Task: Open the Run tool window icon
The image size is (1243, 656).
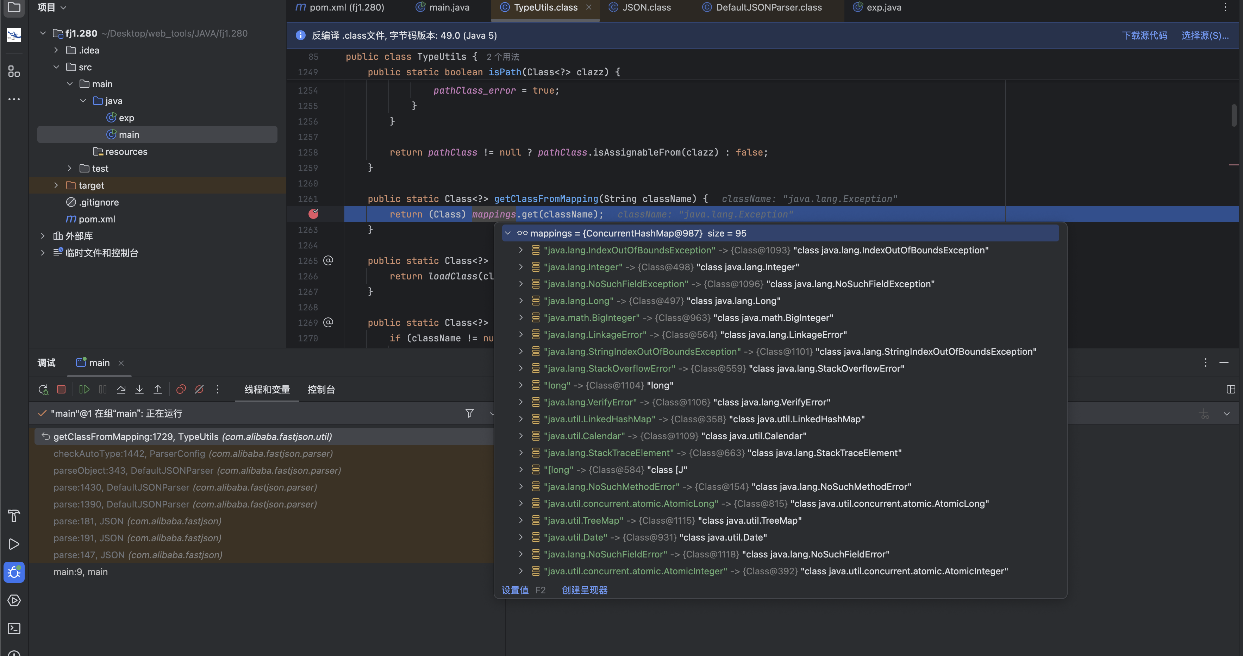Action: pos(14,544)
